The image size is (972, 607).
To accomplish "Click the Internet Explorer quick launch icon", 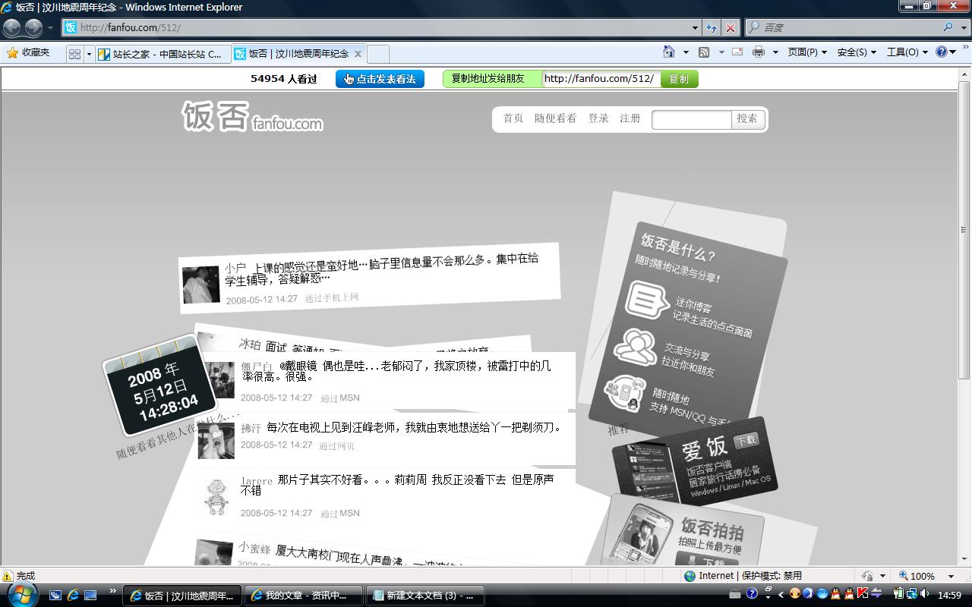I will tap(73, 596).
